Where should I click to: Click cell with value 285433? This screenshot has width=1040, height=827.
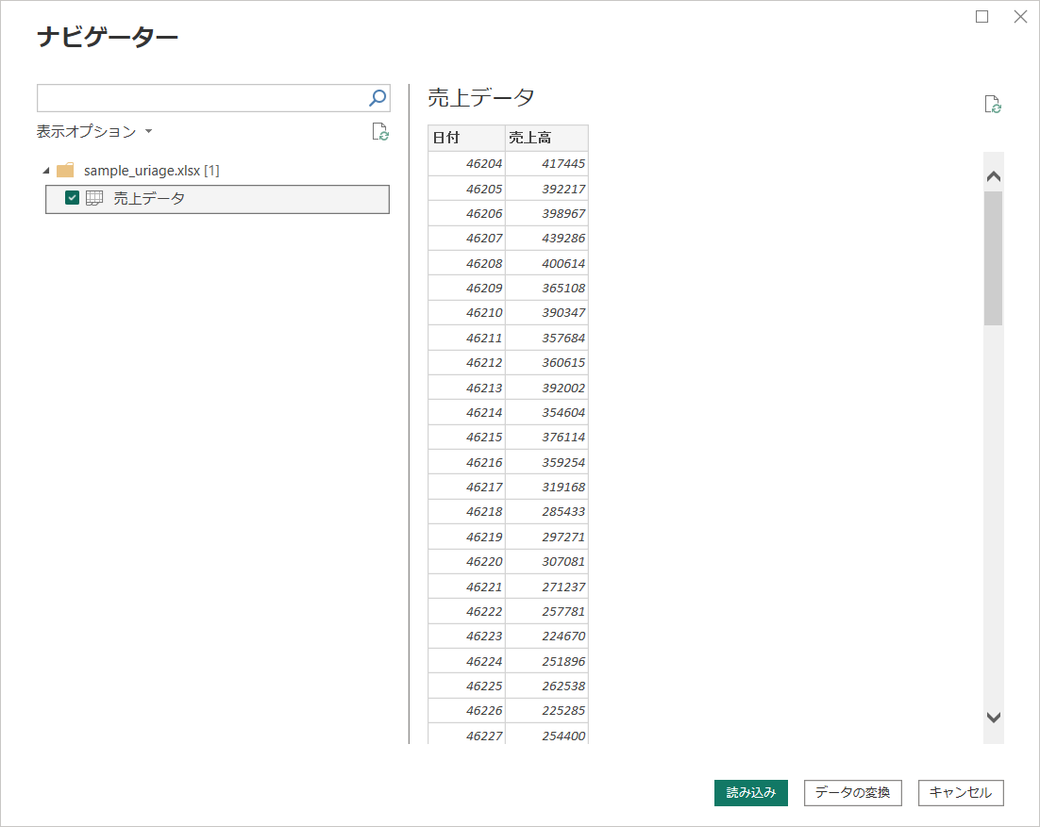pos(546,512)
